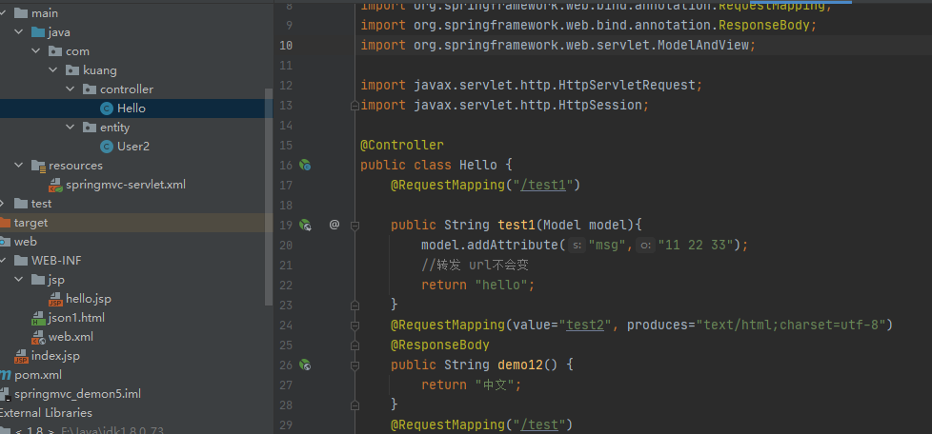Collapse the java folder chevron
The width and height of the screenshot is (932, 434).
pos(19,32)
